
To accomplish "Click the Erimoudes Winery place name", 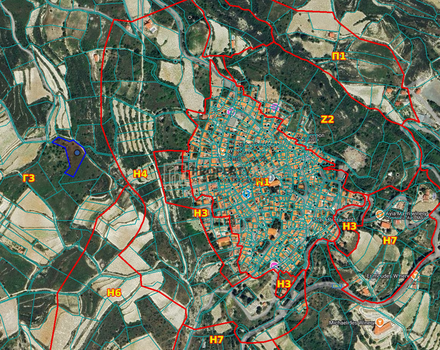I will (x=389, y=276).
